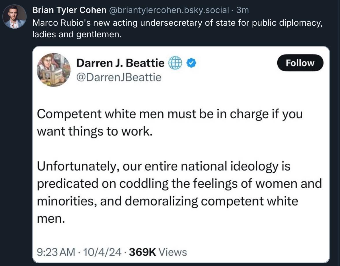Click the 'ladies and gentlemen.' line of the post
Screen dimensions: 340x266
[x=77, y=34]
